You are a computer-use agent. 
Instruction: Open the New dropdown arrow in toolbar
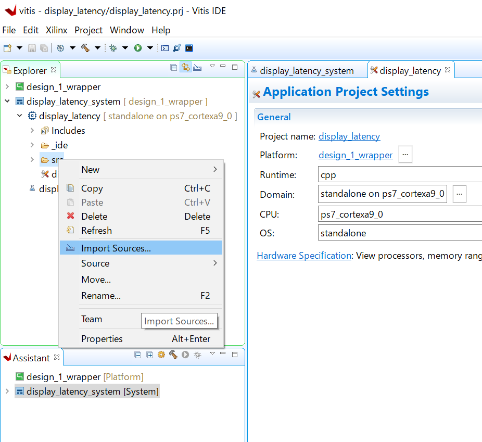pyautogui.click(x=19, y=48)
